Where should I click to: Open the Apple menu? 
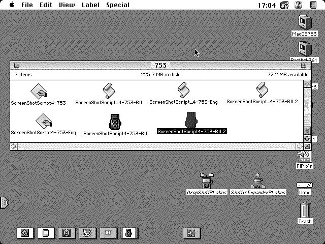click(11, 5)
